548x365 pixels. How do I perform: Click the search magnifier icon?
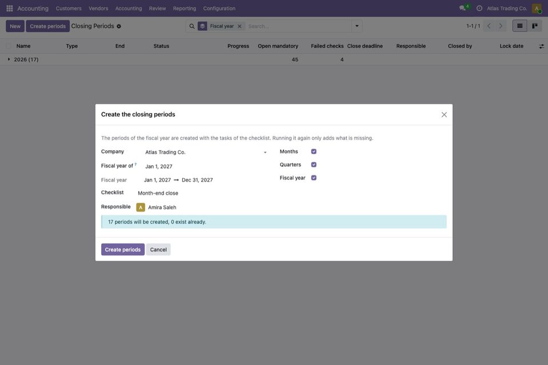coord(192,26)
